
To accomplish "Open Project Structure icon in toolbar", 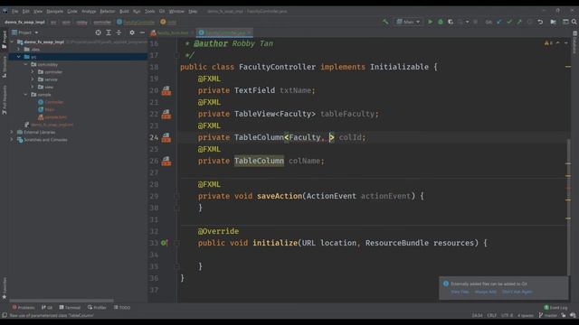I will pyautogui.click(x=553, y=22).
